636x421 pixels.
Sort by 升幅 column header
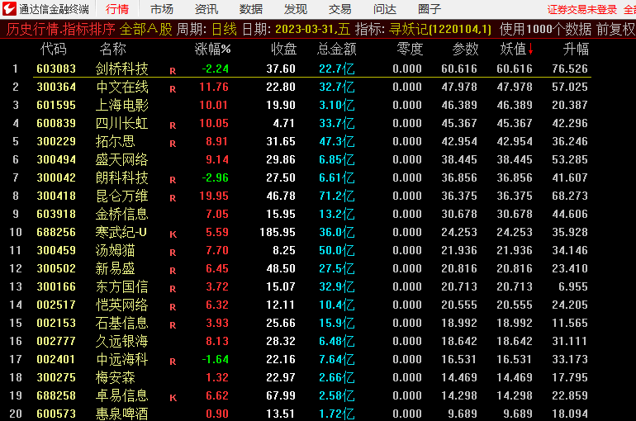576,49
